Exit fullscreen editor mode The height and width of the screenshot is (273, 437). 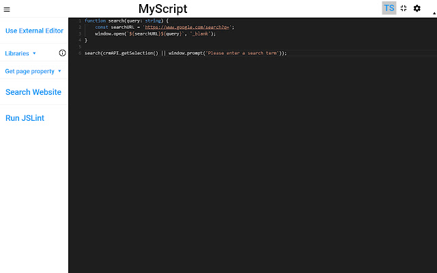[x=404, y=8]
